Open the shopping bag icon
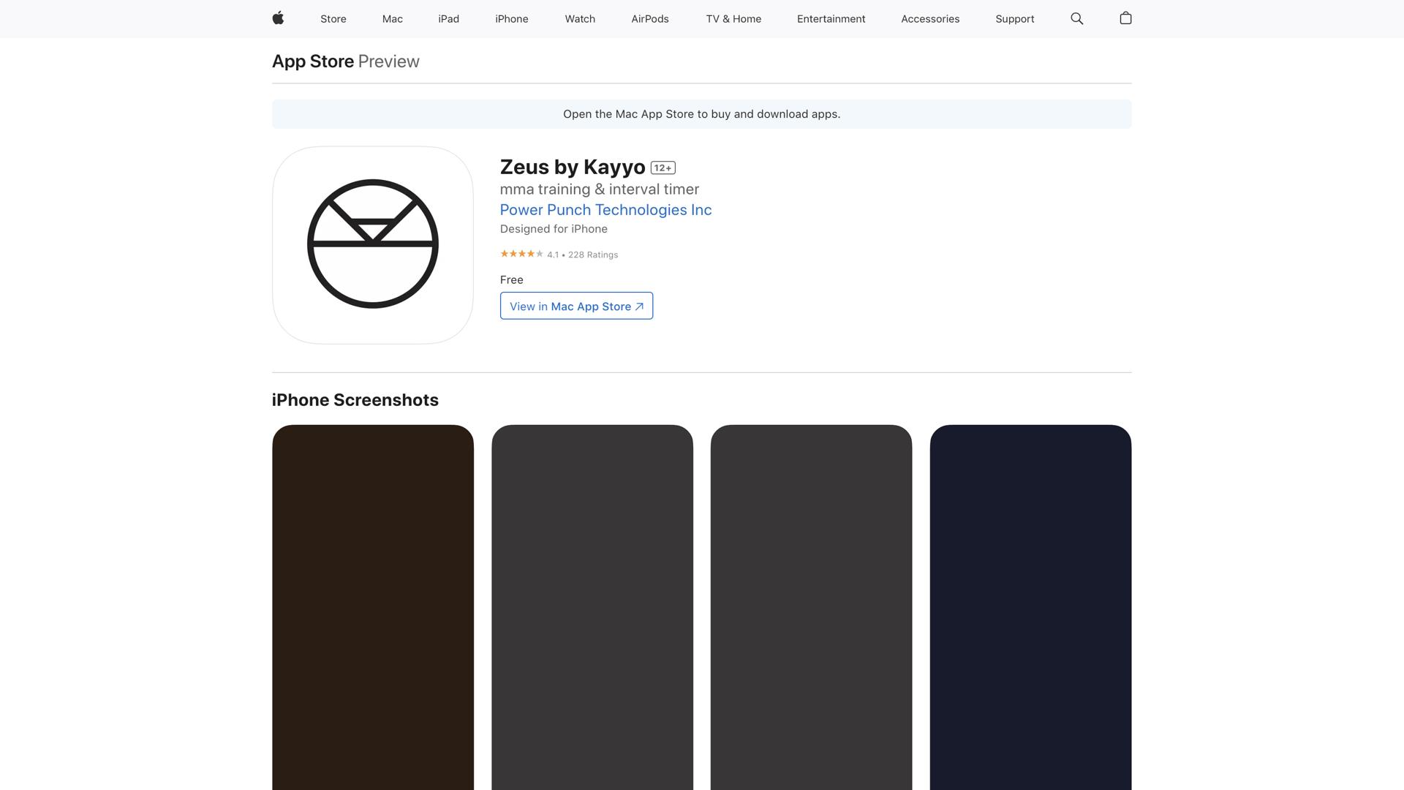This screenshot has width=1404, height=790. click(1125, 18)
